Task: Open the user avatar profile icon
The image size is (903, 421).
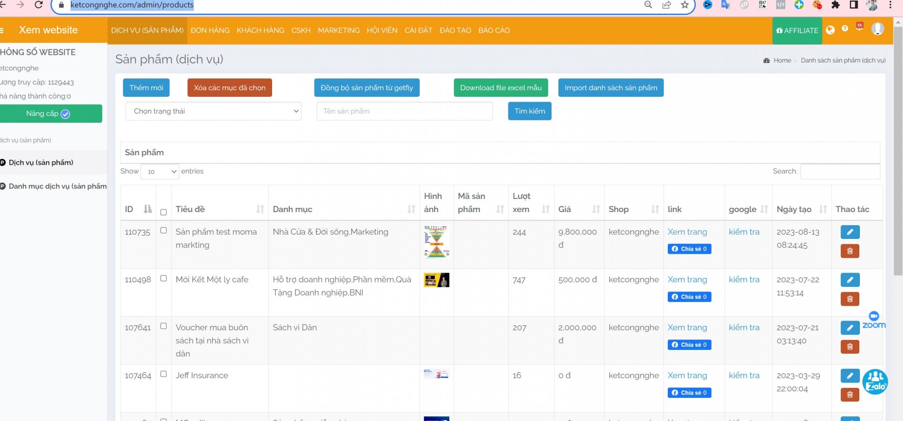Action: point(877,29)
